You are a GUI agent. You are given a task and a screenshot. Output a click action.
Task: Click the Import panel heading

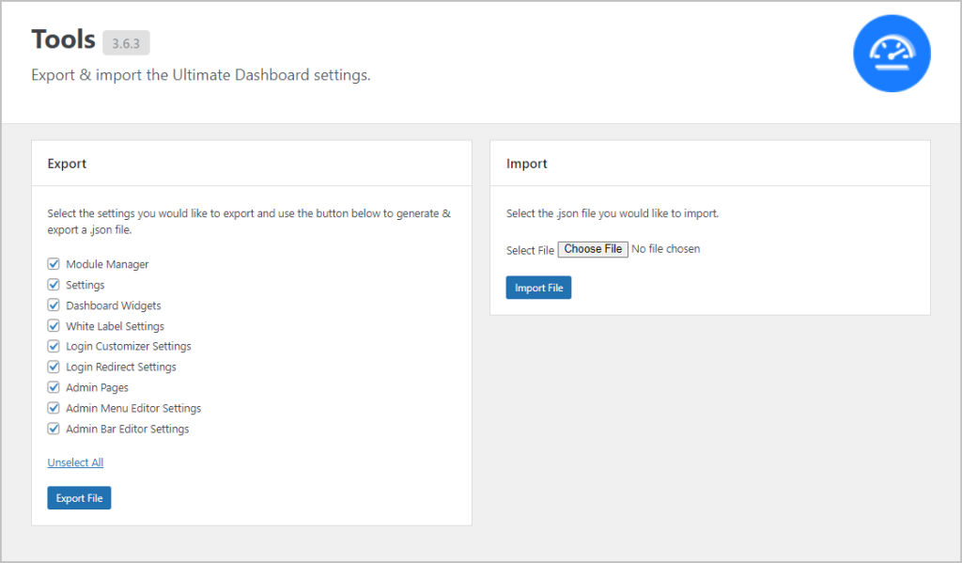(526, 164)
